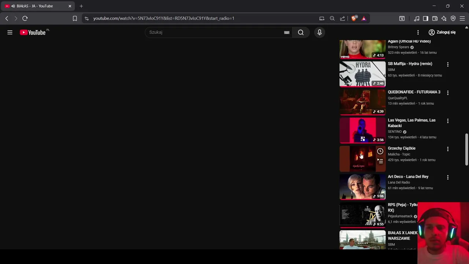The height and width of the screenshot is (264, 469).
Task: Click the zoom-out magnifier in address bar
Action: point(332,18)
